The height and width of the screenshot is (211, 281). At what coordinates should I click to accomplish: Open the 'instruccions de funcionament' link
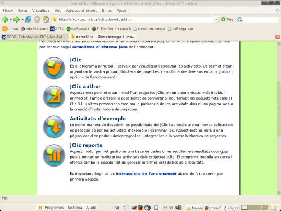pos(146,174)
